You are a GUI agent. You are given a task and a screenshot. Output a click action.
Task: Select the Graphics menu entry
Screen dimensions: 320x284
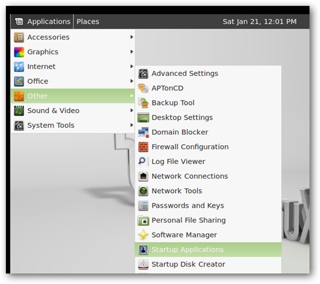point(73,52)
